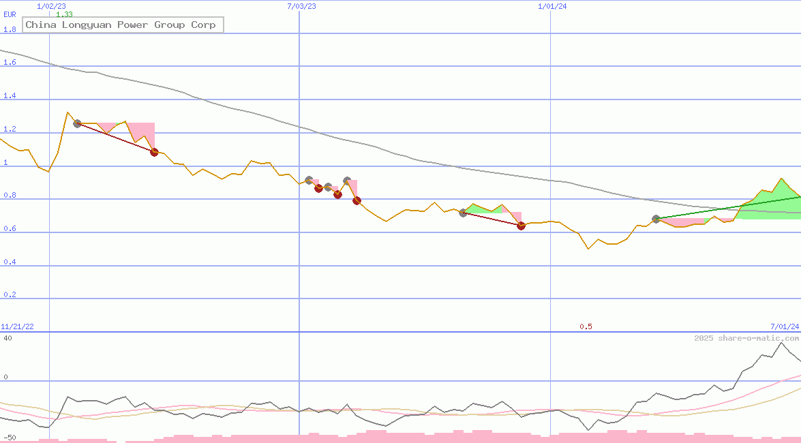Click the 7/03/23 date marker
Screen dimensions: 801x443
click(302, 6)
